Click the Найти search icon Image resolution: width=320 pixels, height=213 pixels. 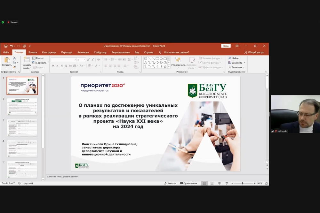click(x=233, y=58)
